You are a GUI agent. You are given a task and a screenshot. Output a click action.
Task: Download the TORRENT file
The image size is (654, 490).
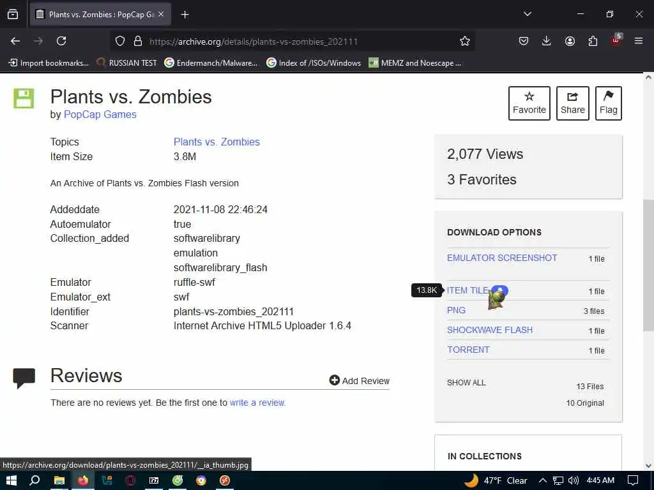(468, 350)
